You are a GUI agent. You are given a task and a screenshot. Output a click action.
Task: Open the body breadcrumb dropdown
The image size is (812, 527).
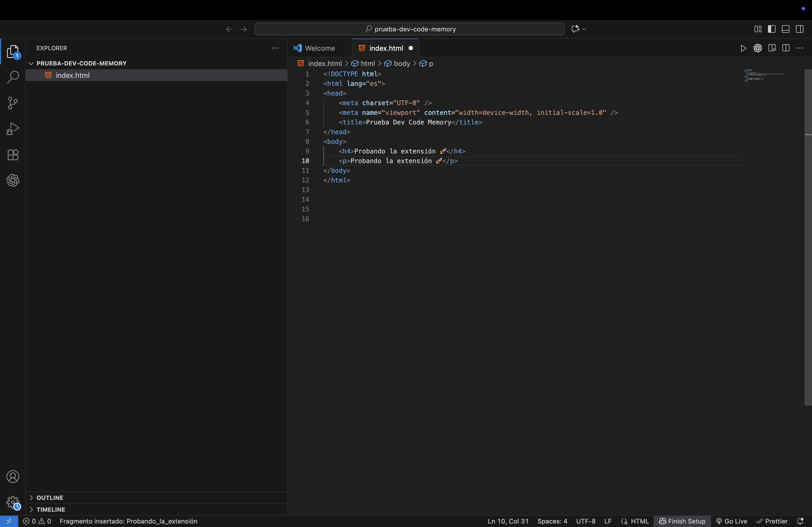point(397,64)
